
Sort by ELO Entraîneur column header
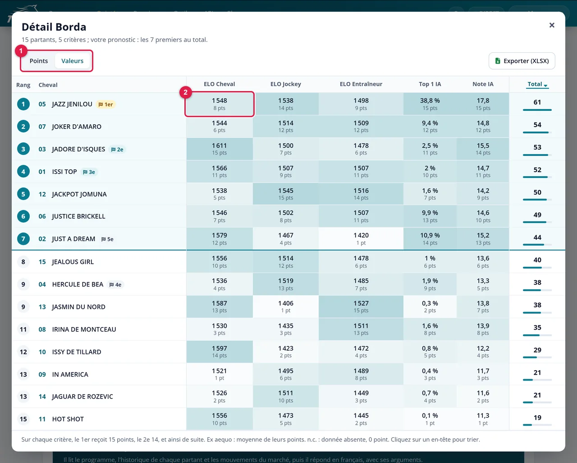tap(361, 84)
